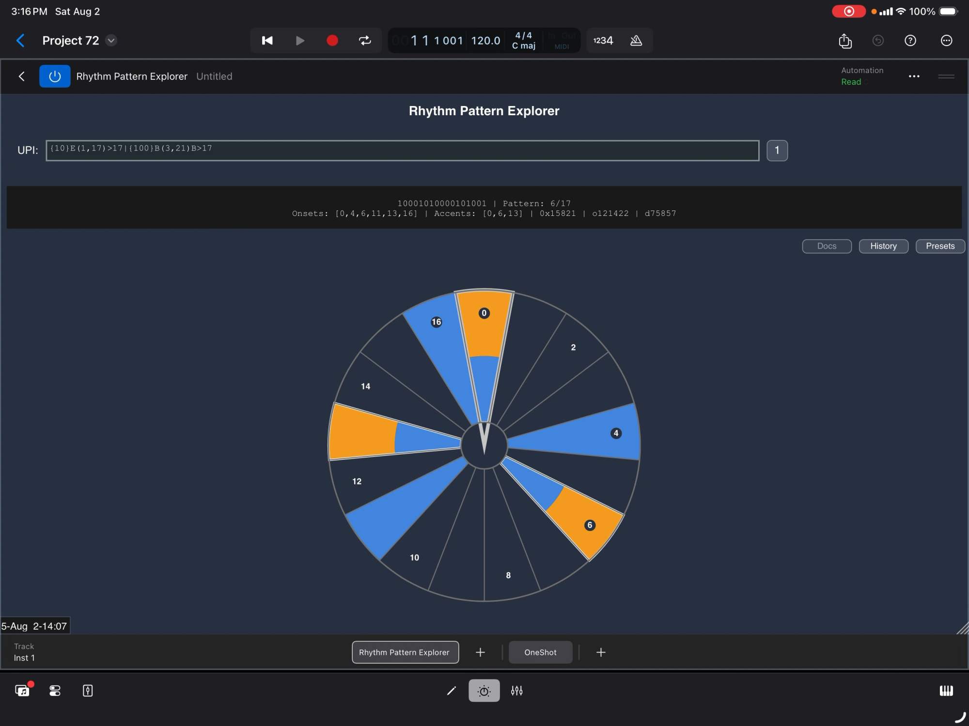Tap the 120.0 tempo display
The height and width of the screenshot is (726, 969).
(x=485, y=41)
